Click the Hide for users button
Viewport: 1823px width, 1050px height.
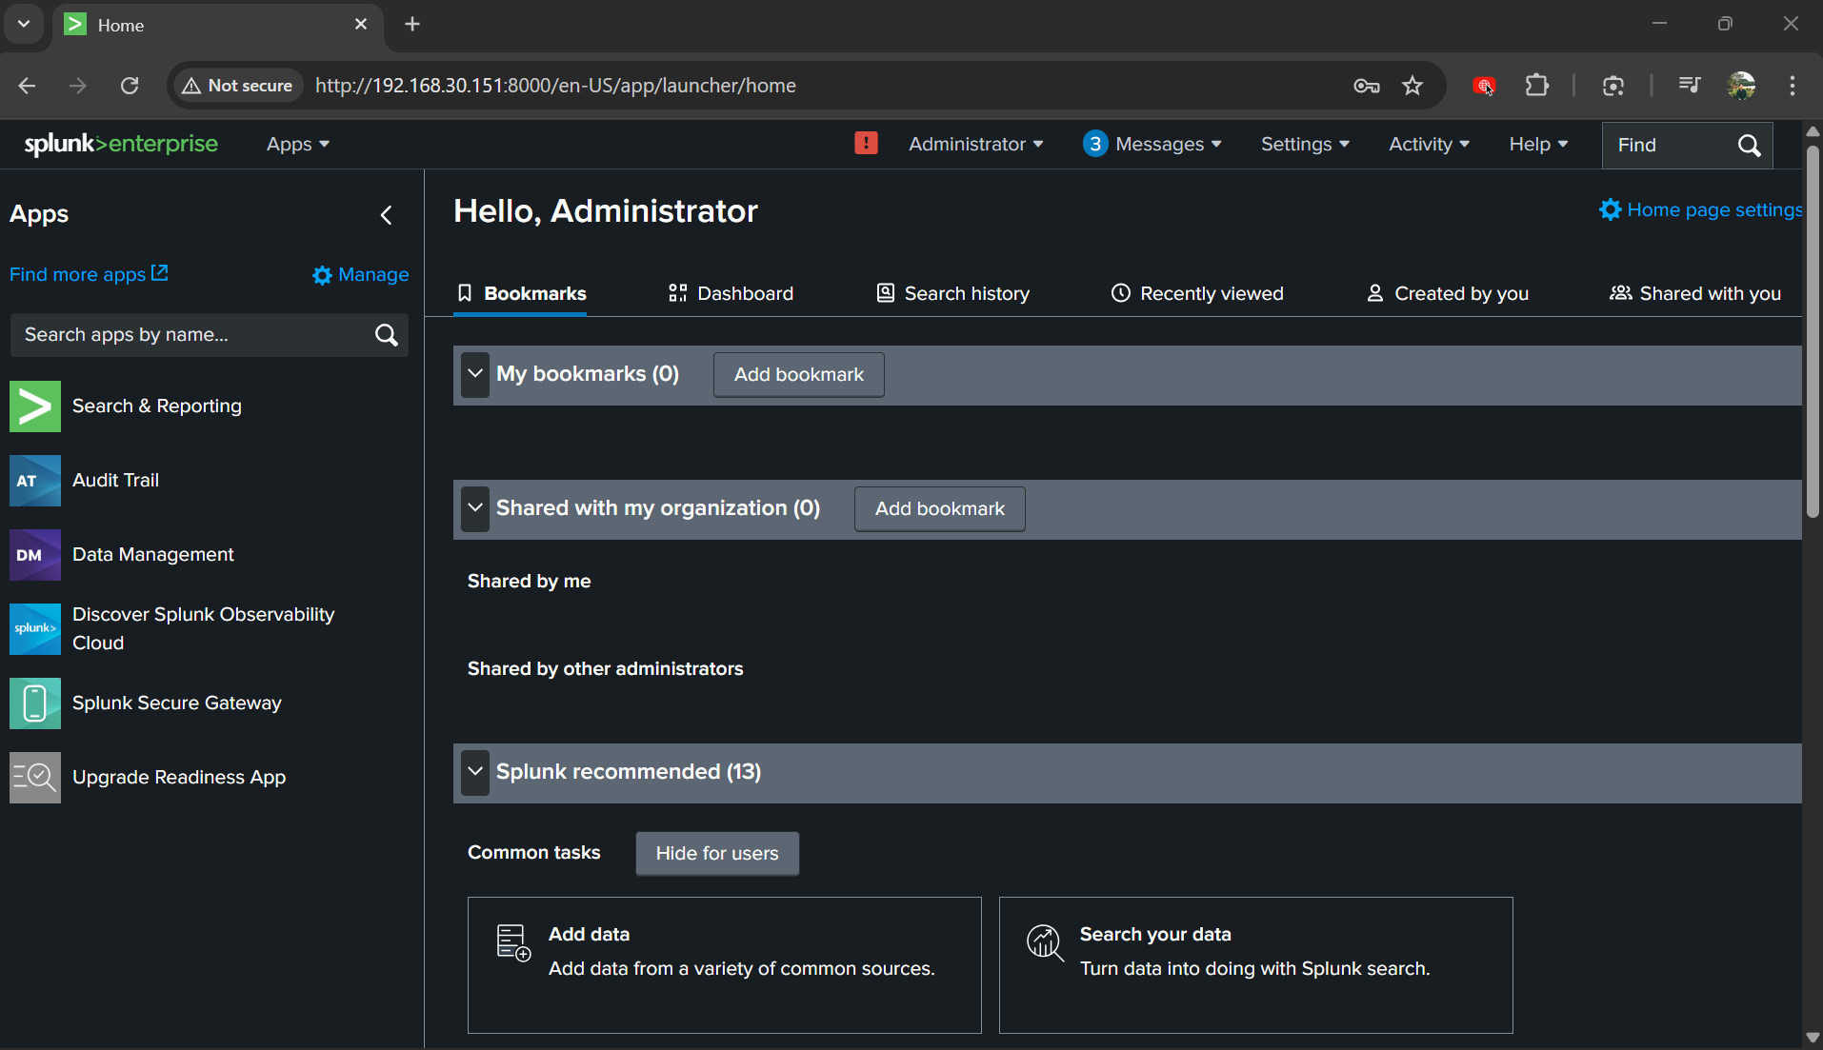click(717, 854)
